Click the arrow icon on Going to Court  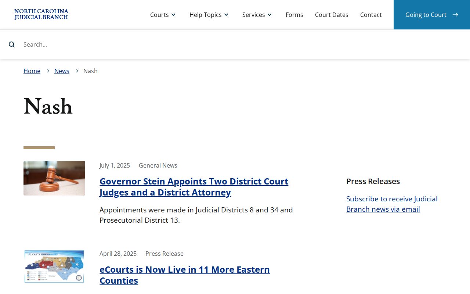pos(455,15)
